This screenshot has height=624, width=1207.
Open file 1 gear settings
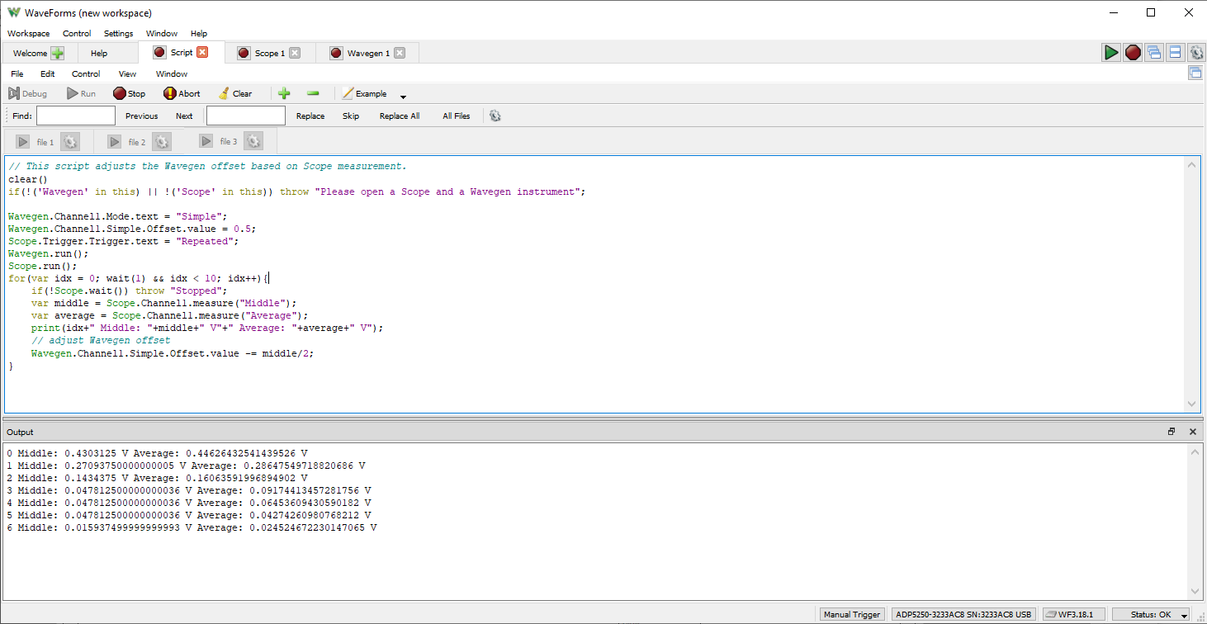70,142
